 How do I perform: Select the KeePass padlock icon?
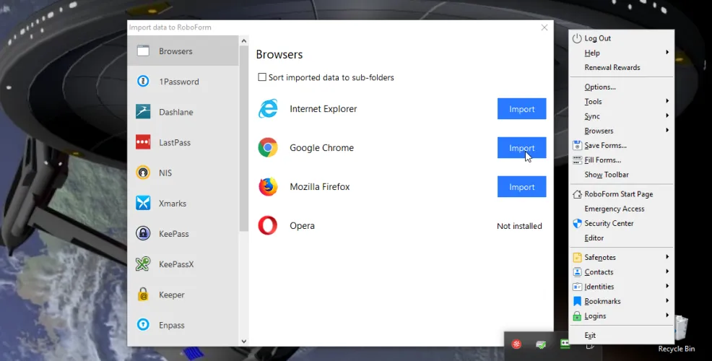click(143, 234)
